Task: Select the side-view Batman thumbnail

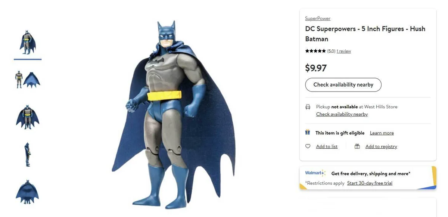Action: (x=28, y=154)
